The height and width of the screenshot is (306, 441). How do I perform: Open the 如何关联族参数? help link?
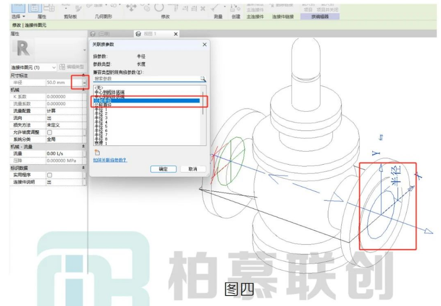[x=110, y=160]
